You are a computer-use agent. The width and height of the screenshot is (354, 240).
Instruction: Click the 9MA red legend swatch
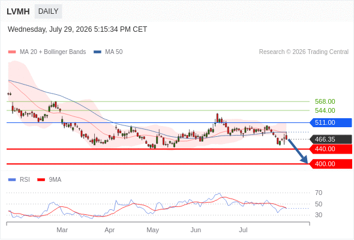41,180
